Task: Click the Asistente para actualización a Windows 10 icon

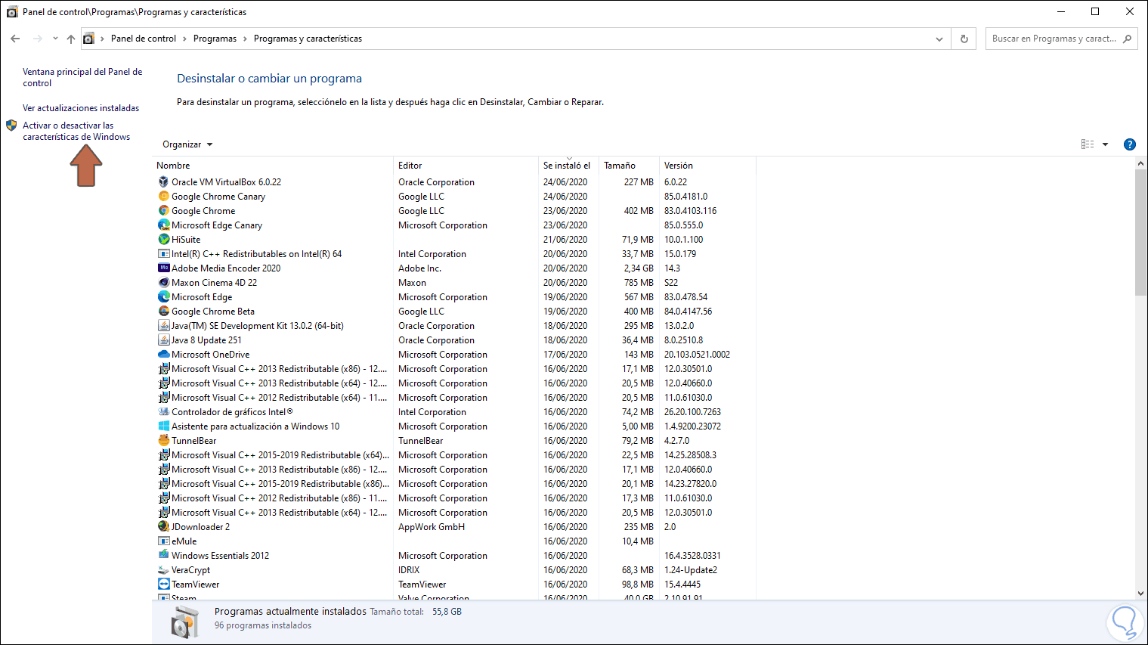Action: pos(163,426)
